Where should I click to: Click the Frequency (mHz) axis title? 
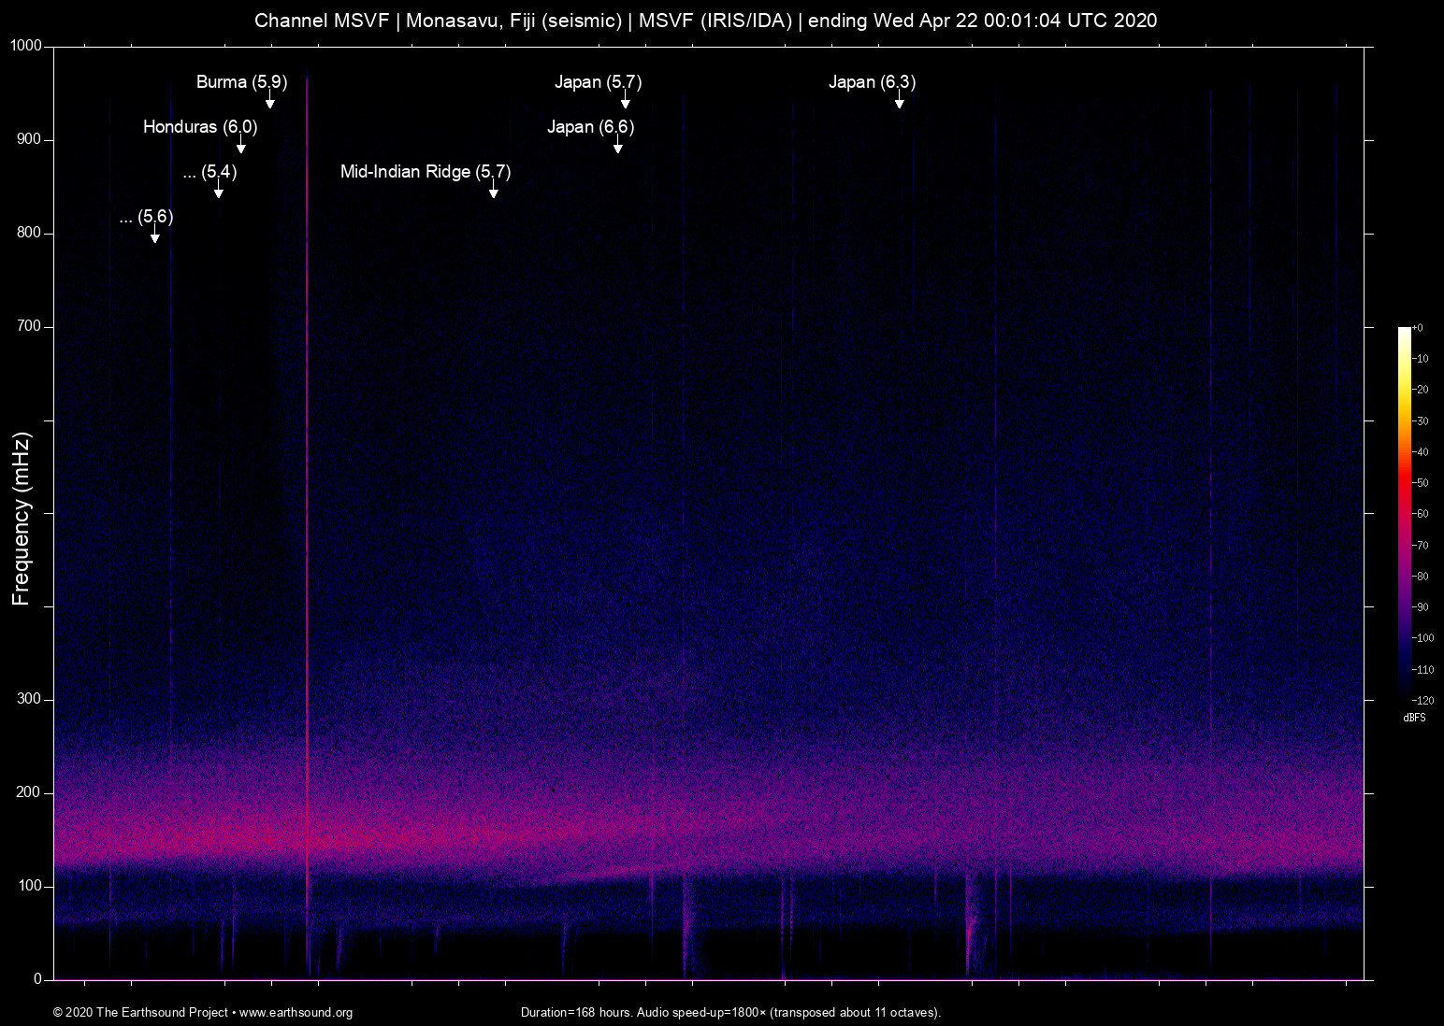[22, 519]
